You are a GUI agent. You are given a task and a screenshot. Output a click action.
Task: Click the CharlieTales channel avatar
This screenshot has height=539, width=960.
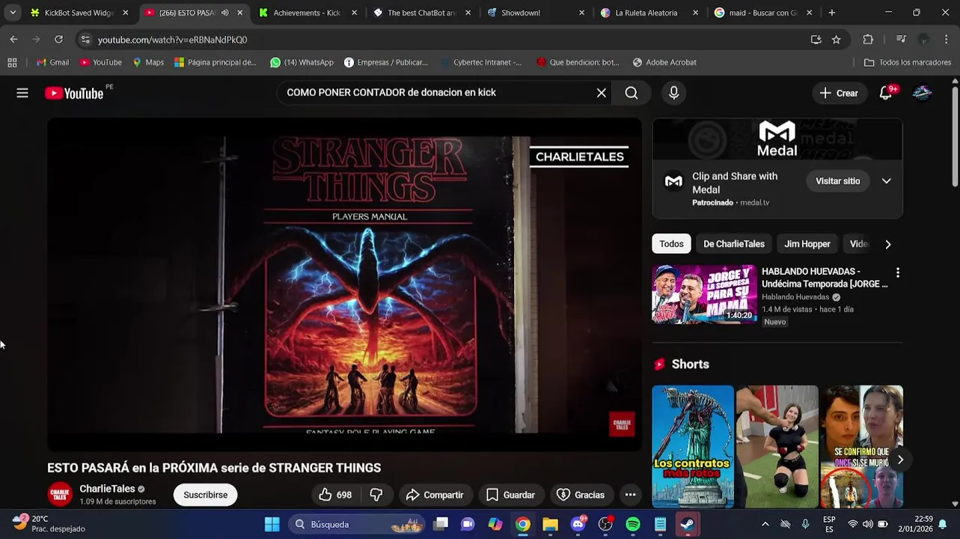pos(60,495)
